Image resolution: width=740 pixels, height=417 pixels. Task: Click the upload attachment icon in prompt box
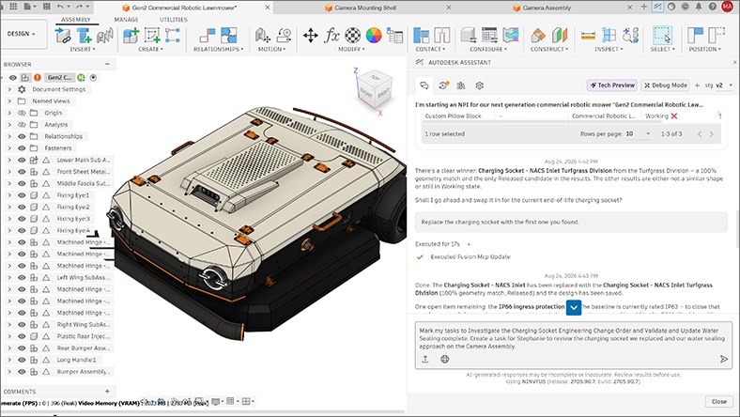425,359
